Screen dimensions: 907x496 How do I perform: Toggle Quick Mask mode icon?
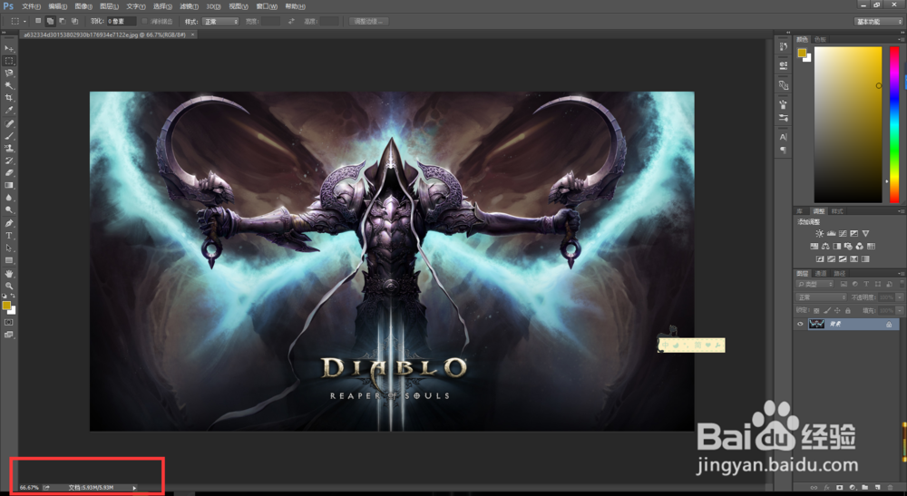(9, 322)
